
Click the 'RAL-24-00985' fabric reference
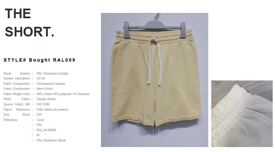[46, 130]
